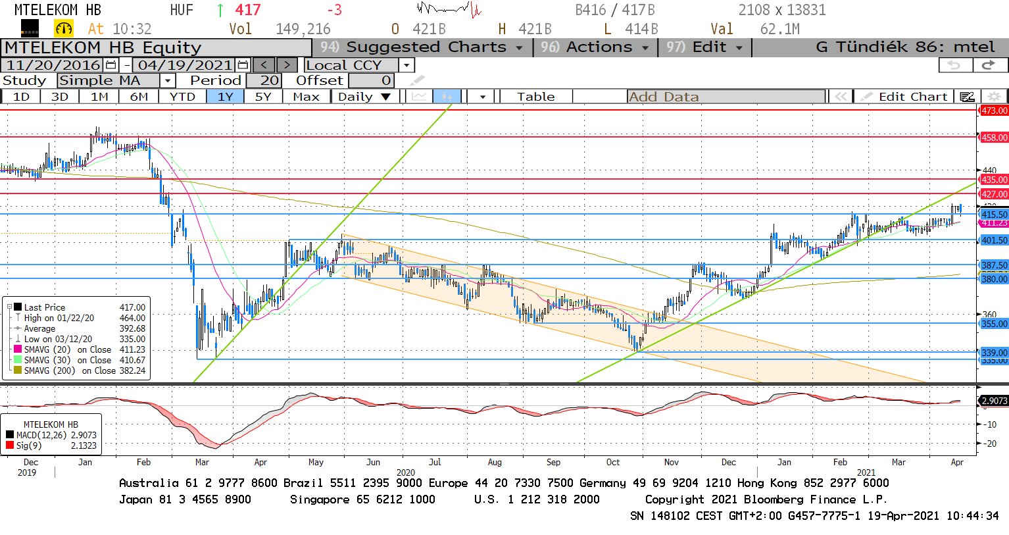Click the 355.00 blue price level label
Screen dimensions: 1009x535
pyautogui.click(x=994, y=324)
